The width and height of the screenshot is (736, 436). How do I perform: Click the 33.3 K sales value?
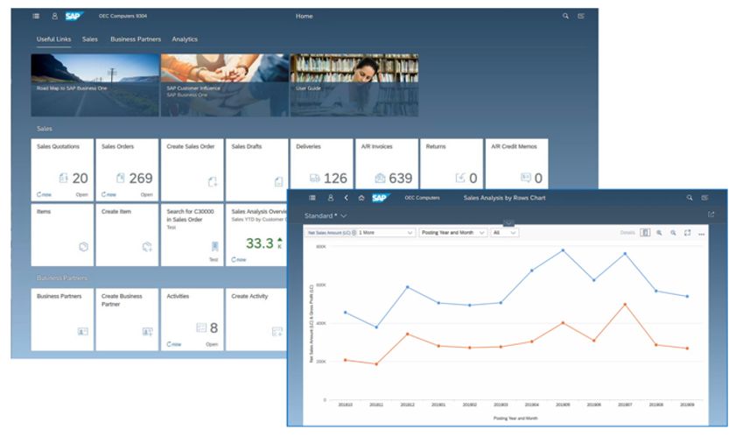point(263,243)
